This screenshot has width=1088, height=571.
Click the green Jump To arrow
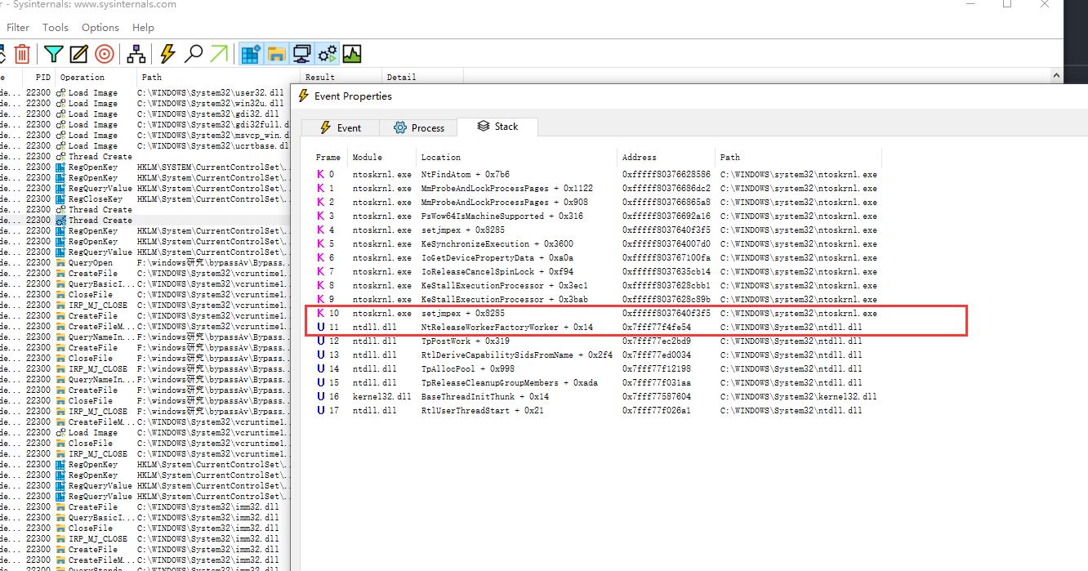218,55
